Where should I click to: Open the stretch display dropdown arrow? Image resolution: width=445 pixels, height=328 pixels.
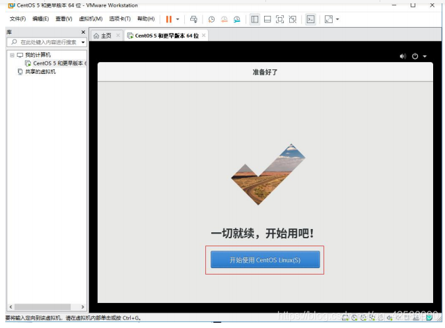pos(337,19)
